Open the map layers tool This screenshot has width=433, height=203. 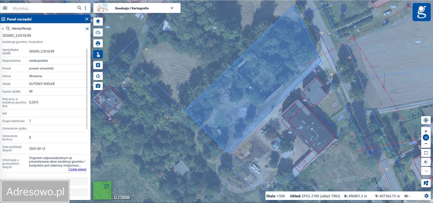[98, 22]
